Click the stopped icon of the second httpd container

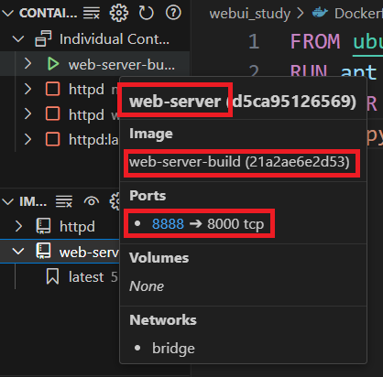click(x=52, y=114)
